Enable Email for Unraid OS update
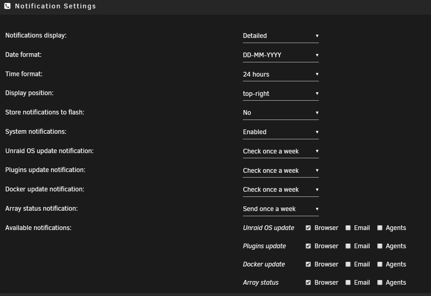The width and height of the screenshot is (431, 296). point(348,227)
